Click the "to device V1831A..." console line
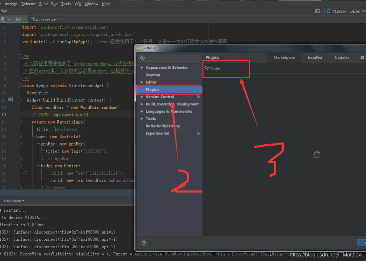Viewport: 366px width, 261px height. click(x=23, y=218)
